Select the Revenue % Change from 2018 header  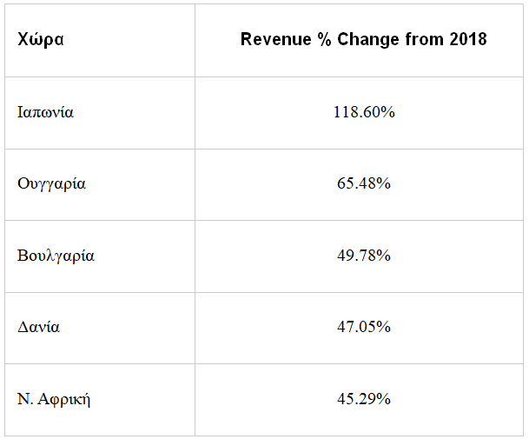363,40
